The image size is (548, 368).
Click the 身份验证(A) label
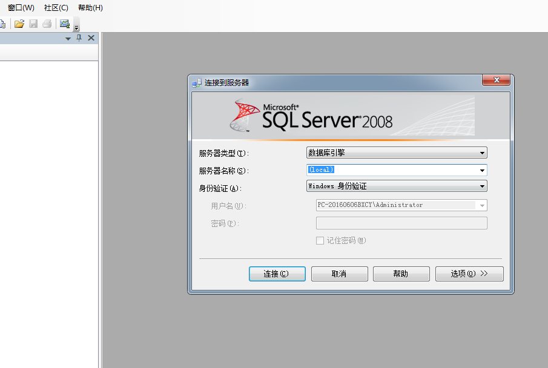[220, 188]
